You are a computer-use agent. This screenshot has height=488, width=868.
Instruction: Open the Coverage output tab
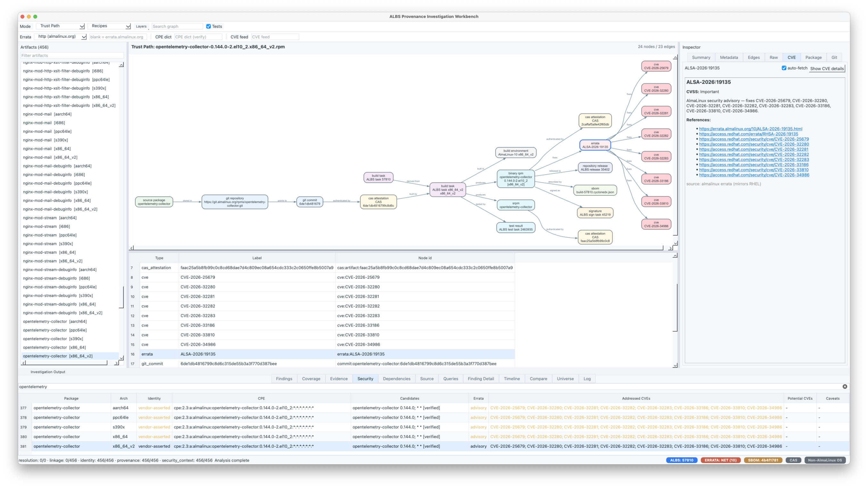311,379
